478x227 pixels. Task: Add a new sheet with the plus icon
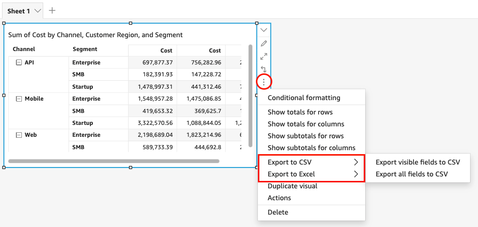[x=52, y=10]
